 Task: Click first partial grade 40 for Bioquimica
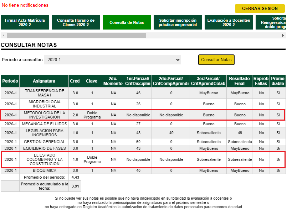tap(138, 170)
